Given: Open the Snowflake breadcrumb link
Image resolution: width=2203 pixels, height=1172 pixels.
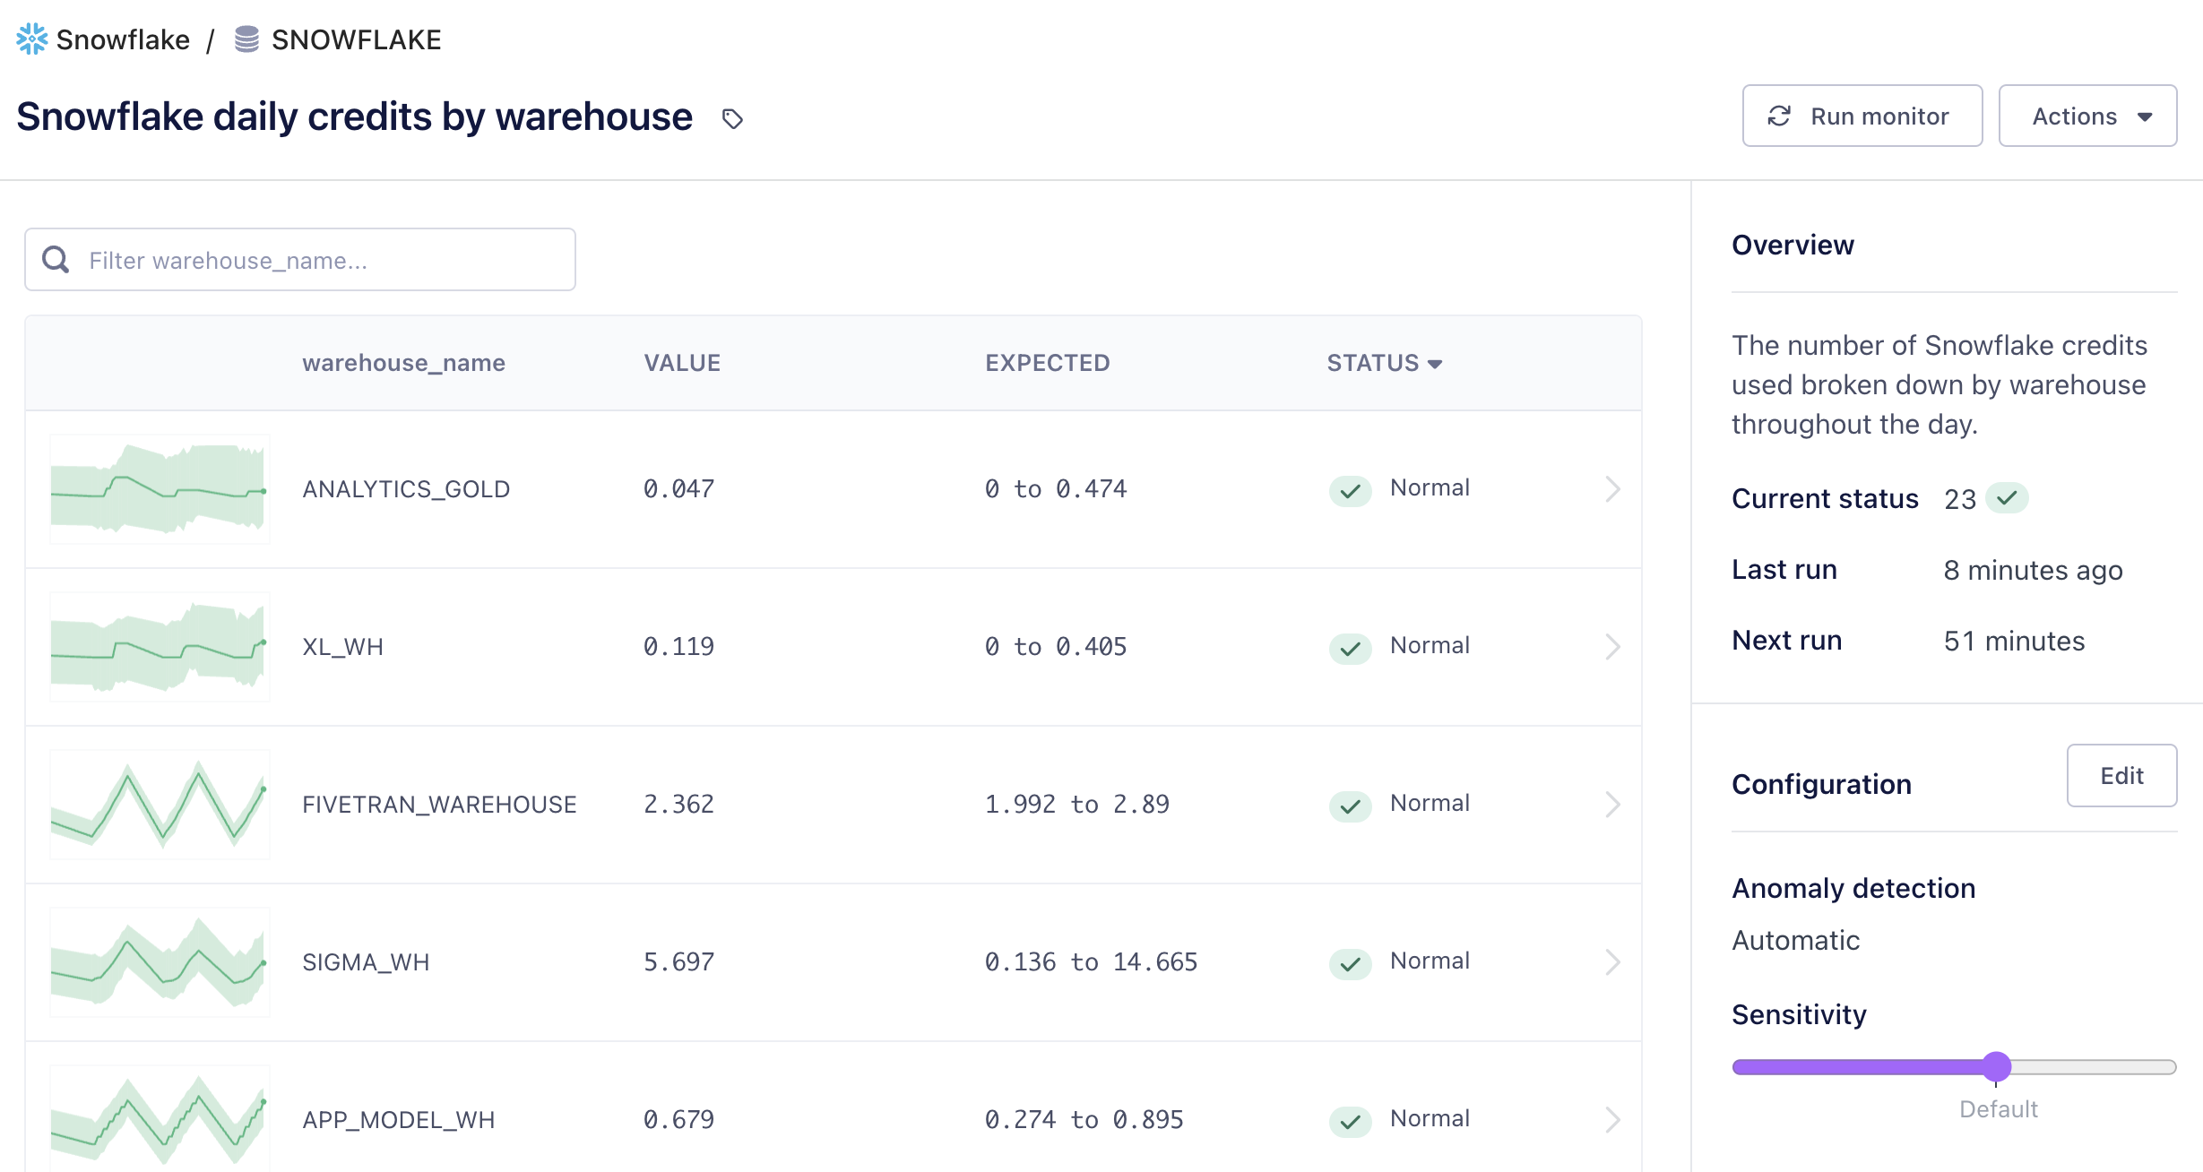Looking at the screenshot, I should tap(123, 40).
